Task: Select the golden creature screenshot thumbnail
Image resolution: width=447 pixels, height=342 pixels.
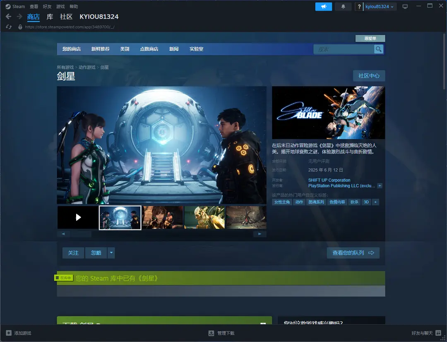Action: [x=204, y=217]
